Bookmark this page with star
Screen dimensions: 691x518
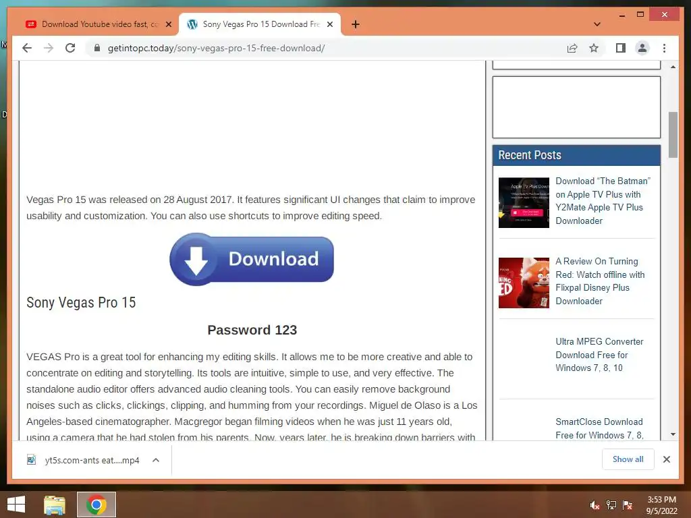[x=594, y=48]
